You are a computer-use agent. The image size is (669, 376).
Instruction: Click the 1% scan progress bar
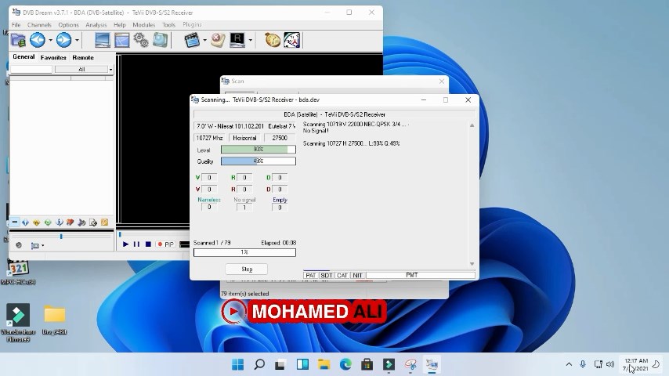pos(244,252)
